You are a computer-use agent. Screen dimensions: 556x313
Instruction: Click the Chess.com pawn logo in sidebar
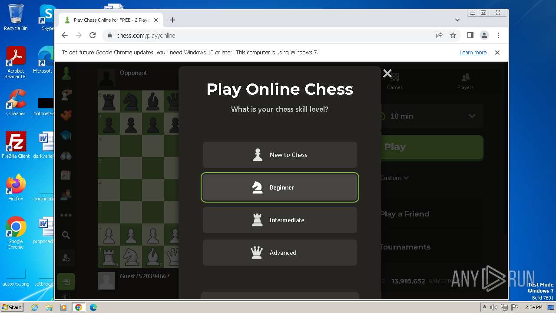pyautogui.click(x=66, y=74)
